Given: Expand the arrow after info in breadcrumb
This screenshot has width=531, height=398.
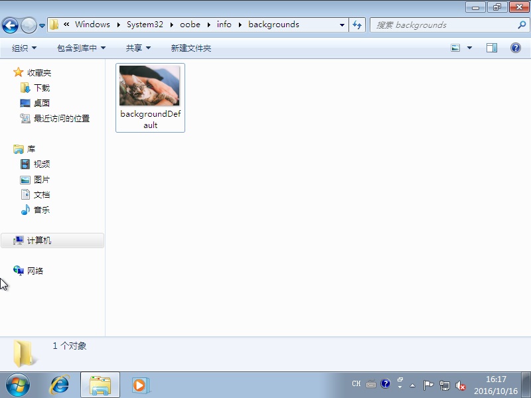Looking at the screenshot, I should pyautogui.click(x=240, y=25).
